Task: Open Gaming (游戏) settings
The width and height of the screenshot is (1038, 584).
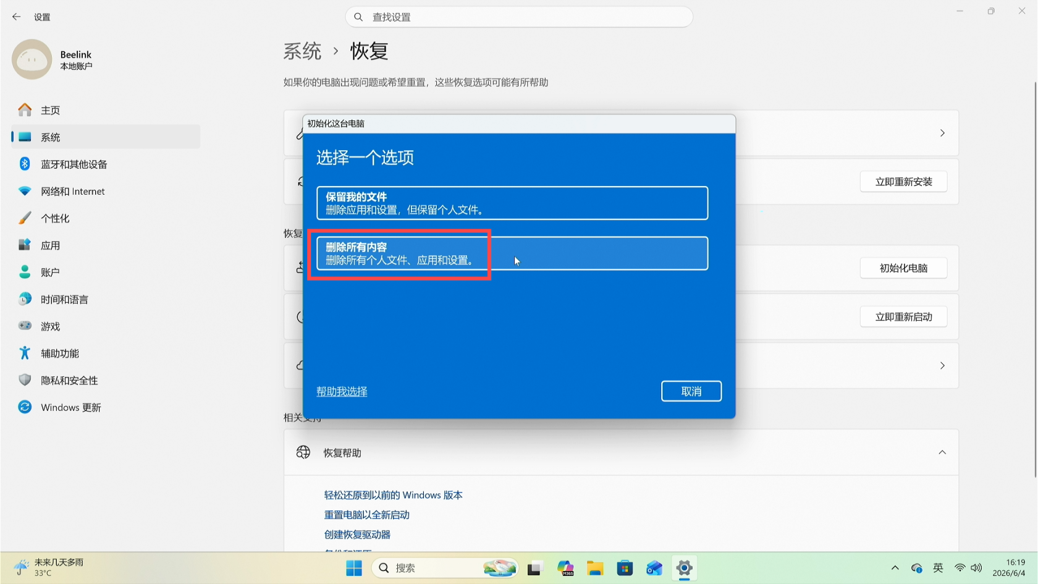Action: [105, 326]
